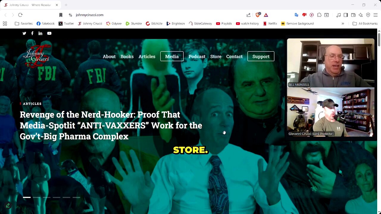Click the Google Translate extension icon
The width and height of the screenshot is (381, 214).
296,15
